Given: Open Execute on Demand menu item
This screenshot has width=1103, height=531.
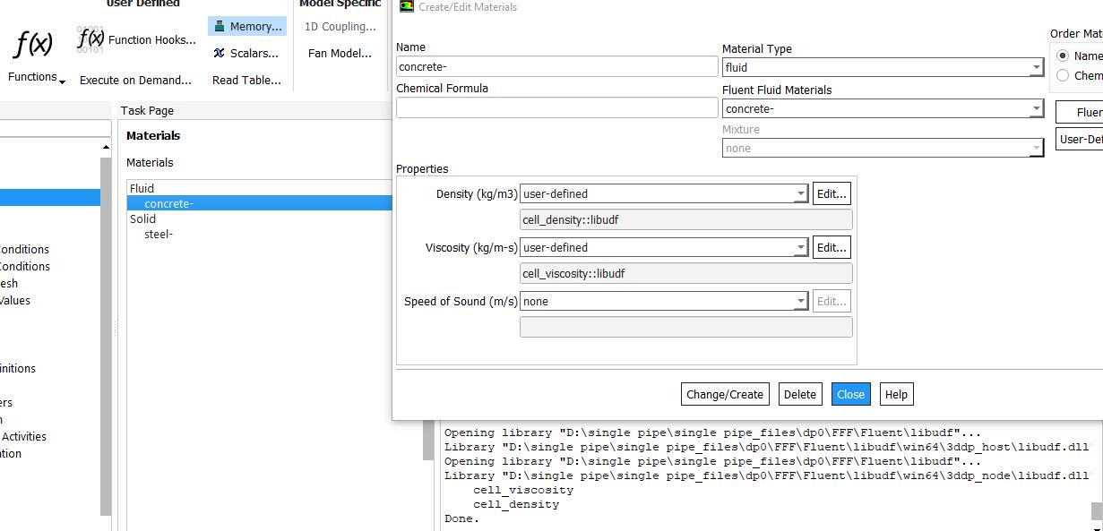Looking at the screenshot, I should 135,80.
